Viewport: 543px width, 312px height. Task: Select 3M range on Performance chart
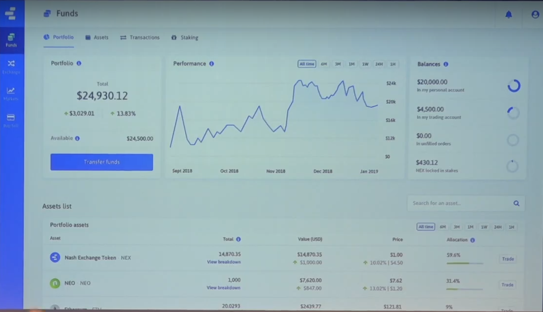(337, 64)
